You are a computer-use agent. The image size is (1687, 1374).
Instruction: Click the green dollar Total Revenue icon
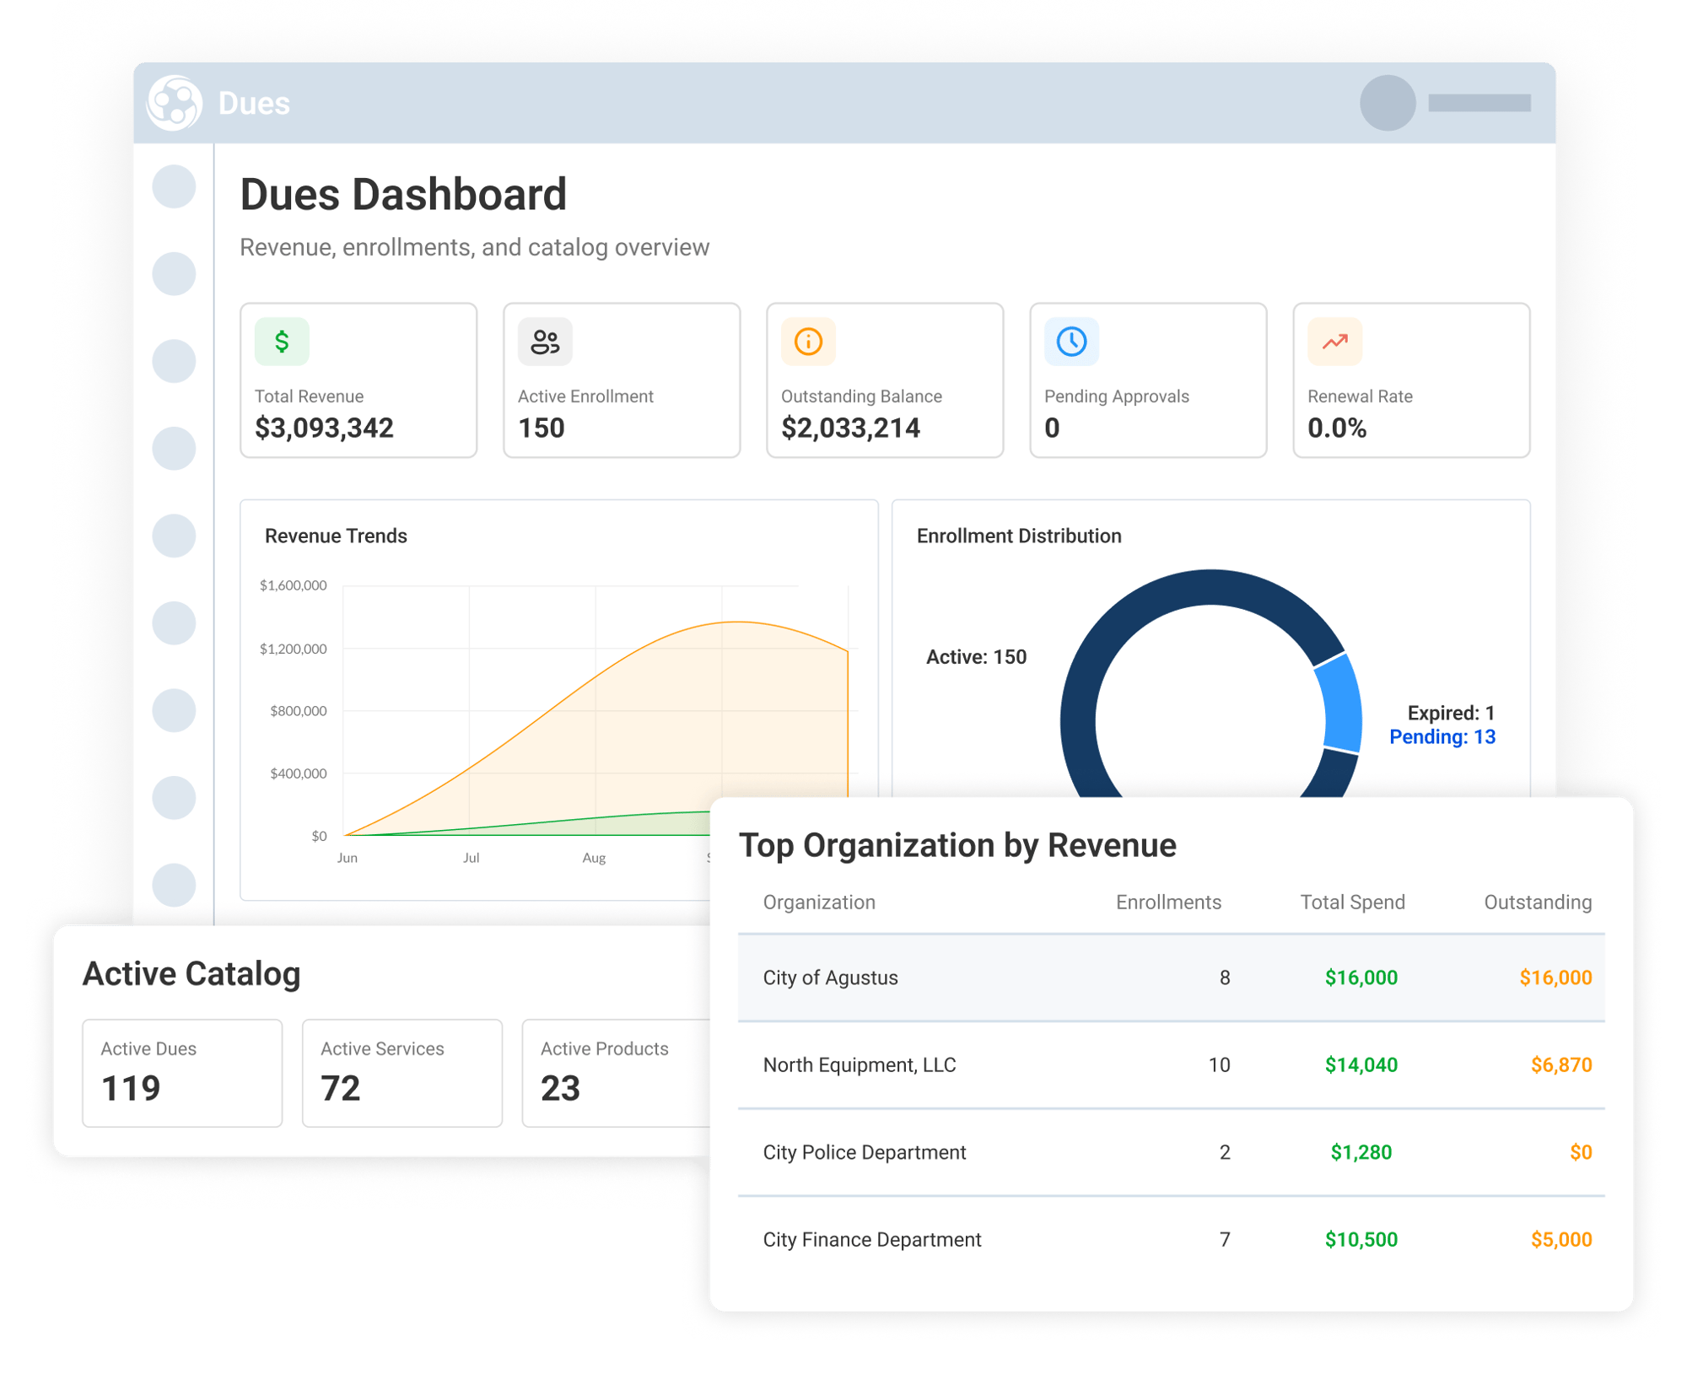click(x=282, y=342)
